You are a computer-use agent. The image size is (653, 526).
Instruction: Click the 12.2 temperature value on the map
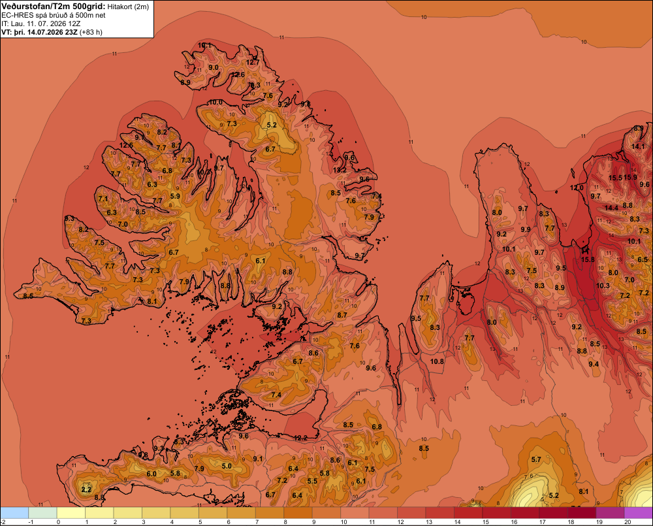point(300,438)
